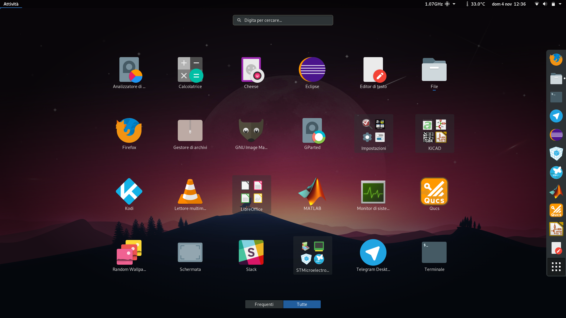The width and height of the screenshot is (566, 318).
Task: Open the system status menu arrow
Action: pos(560,4)
